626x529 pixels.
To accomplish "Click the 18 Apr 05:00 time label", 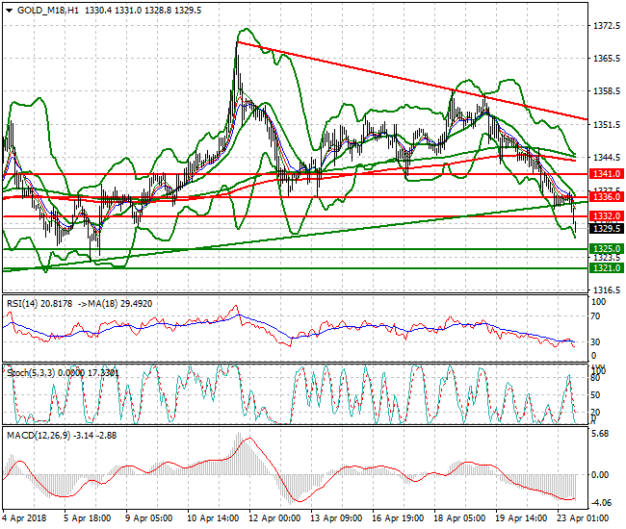I will click(x=459, y=518).
